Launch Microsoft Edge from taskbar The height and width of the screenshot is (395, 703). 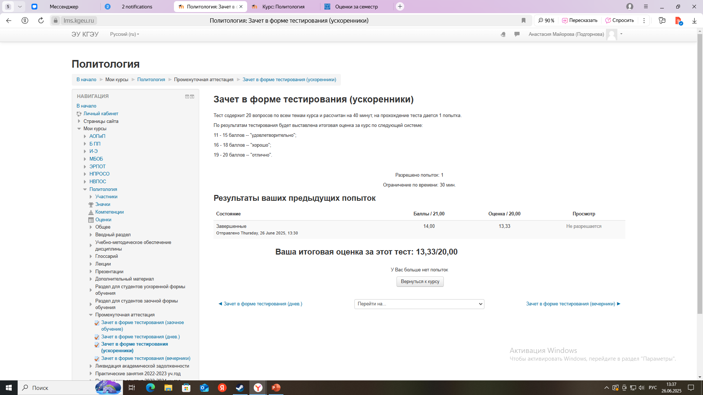[150, 388]
